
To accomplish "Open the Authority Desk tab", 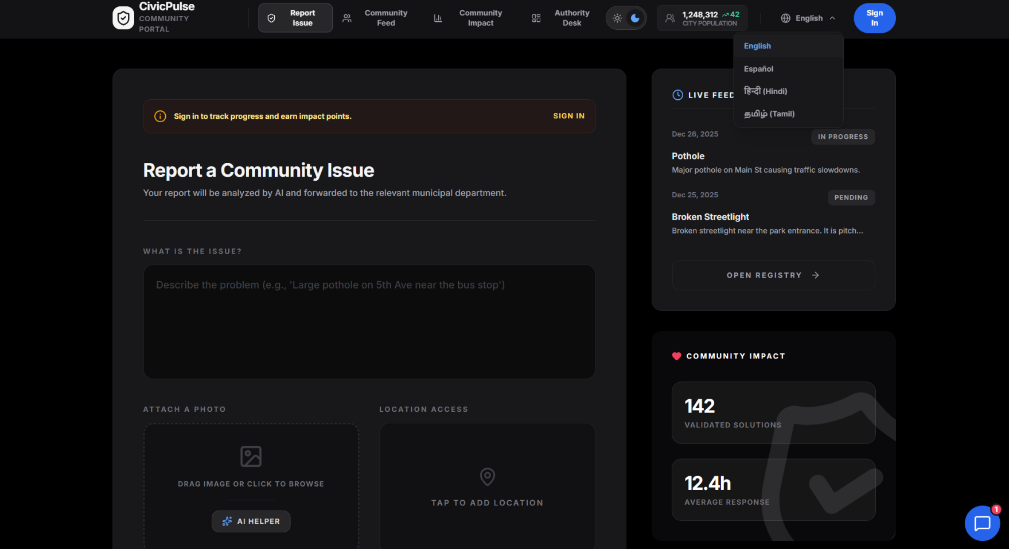I will (561, 18).
